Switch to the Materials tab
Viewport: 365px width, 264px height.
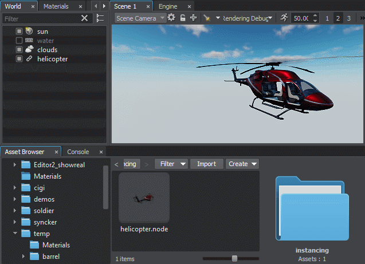(56, 6)
